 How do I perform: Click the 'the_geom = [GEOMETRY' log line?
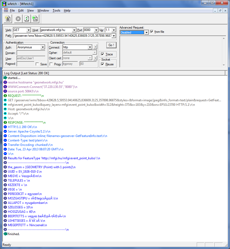42,167
